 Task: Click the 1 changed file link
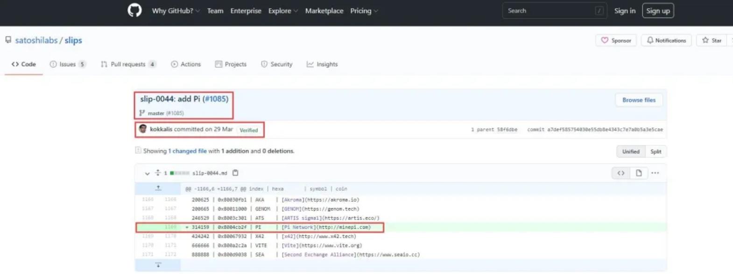click(x=187, y=151)
